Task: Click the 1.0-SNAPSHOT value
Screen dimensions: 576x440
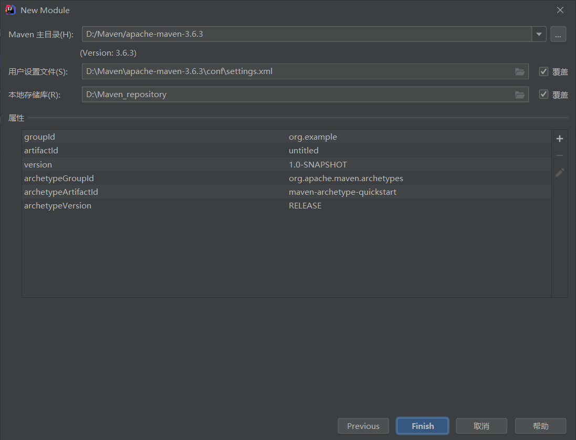Action: pyautogui.click(x=318, y=164)
